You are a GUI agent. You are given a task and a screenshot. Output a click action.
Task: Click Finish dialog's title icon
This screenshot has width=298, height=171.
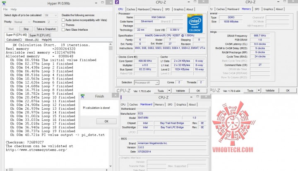pos(82,96)
